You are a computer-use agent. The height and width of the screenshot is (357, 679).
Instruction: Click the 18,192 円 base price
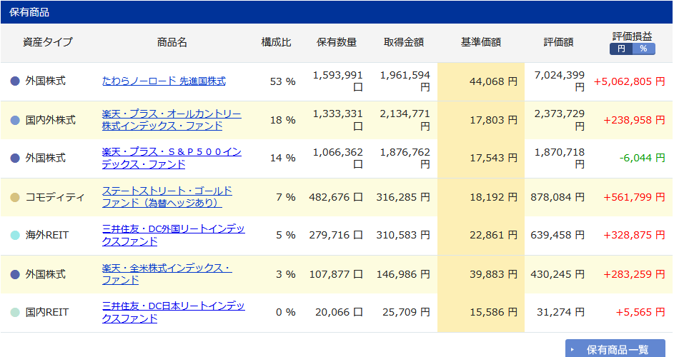(493, 197)
